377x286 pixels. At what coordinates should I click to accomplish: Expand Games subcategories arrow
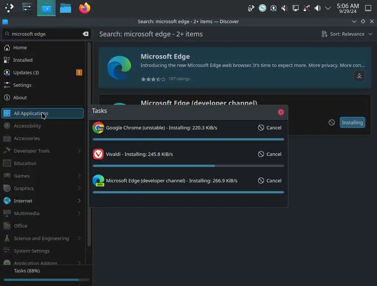click(x=79, y=176)
